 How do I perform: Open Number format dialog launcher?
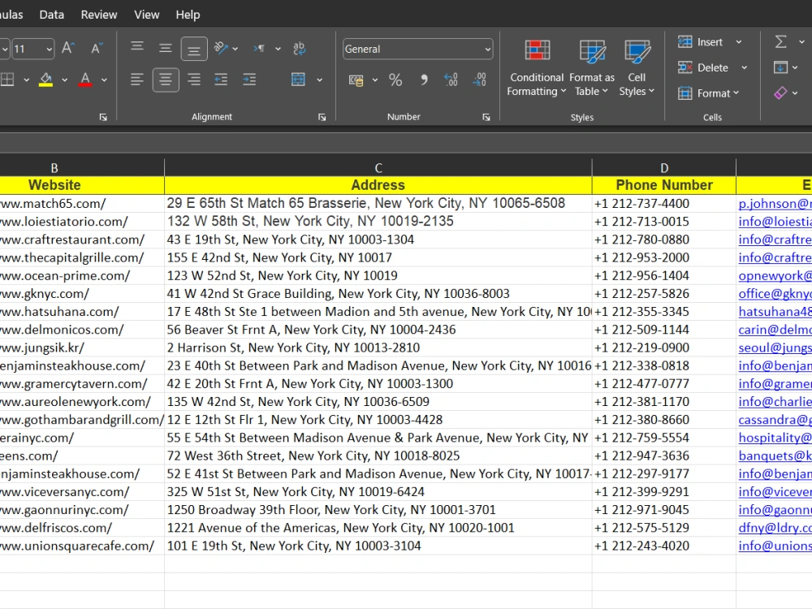[x=486, y=118]
